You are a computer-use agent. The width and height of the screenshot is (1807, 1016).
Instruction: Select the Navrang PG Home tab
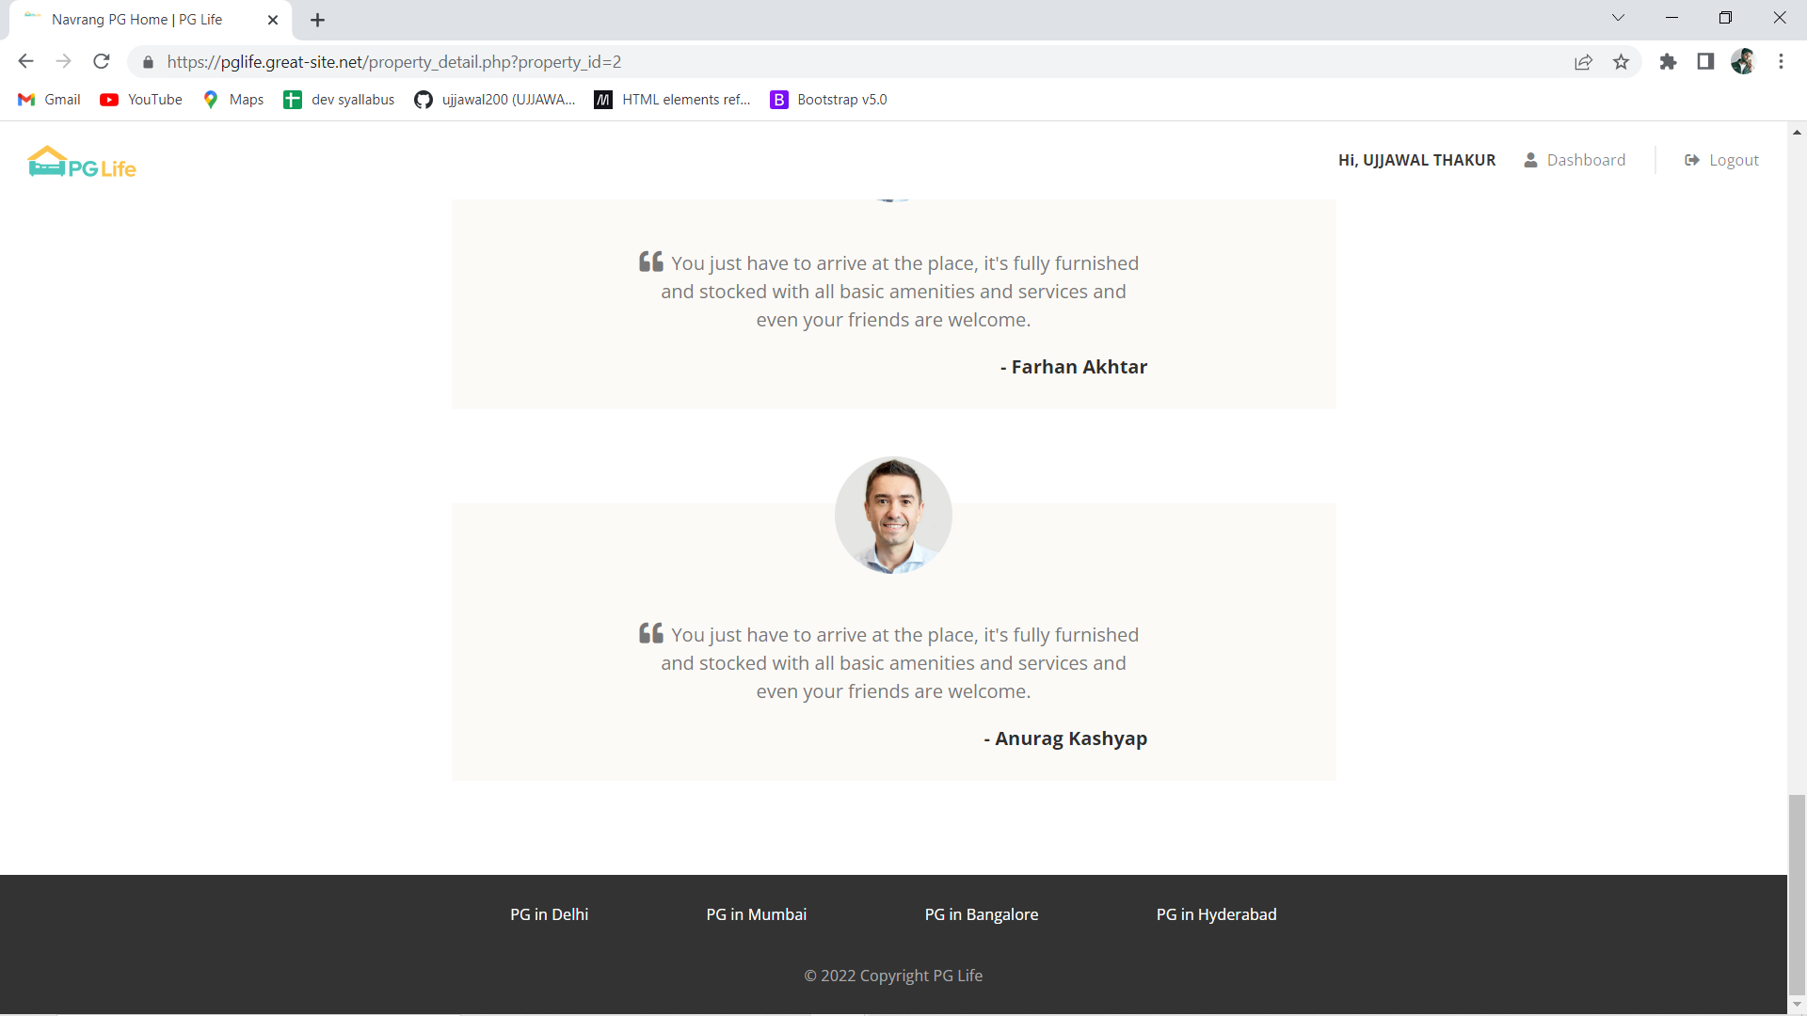tap(136, 20)
